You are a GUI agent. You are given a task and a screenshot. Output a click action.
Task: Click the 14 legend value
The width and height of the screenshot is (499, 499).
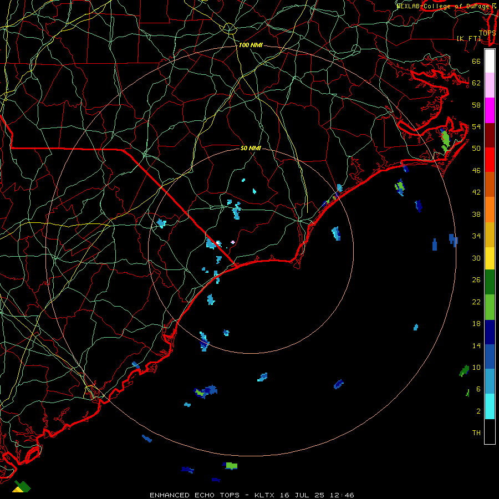click(476, 345)
